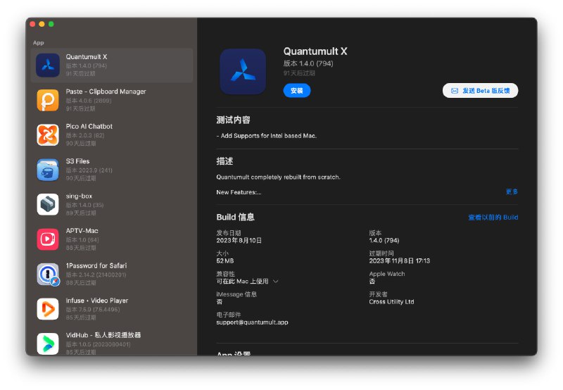Send Beta feedback via 发送 Beta 版反馈
The image size is (563, 390).
(x=480, y=91)
